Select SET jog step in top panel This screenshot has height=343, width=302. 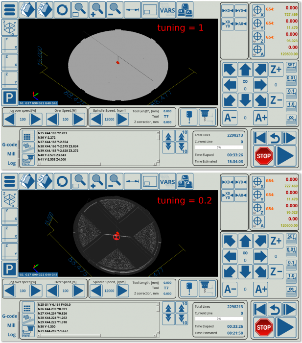pos(291,67)
